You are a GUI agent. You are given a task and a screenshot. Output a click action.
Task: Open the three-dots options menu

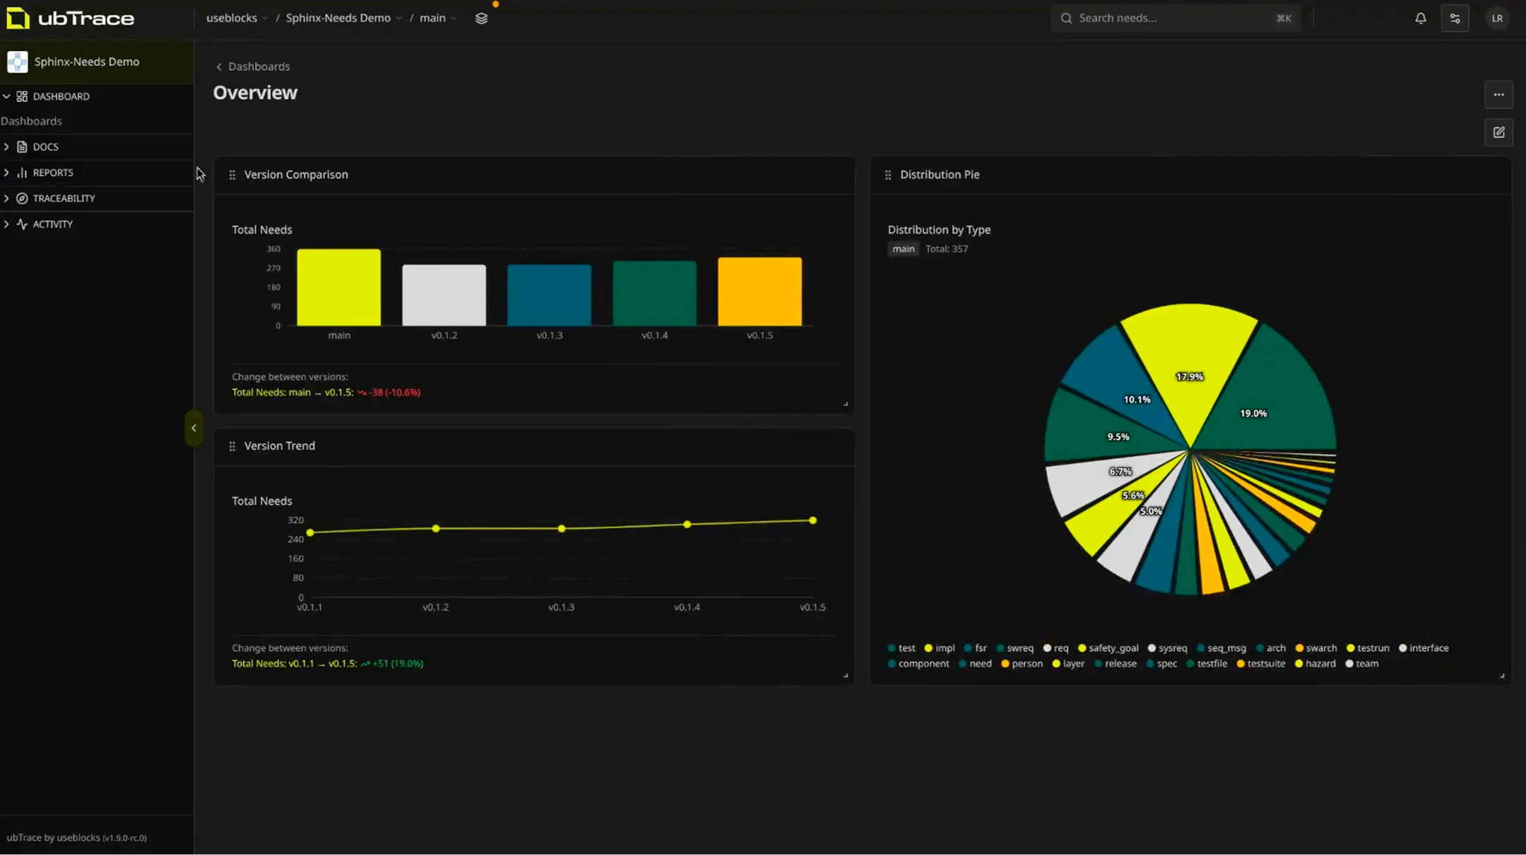(x=1498, y=95)
